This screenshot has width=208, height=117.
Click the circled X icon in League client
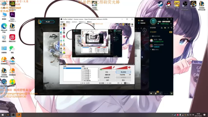(145, 30)
